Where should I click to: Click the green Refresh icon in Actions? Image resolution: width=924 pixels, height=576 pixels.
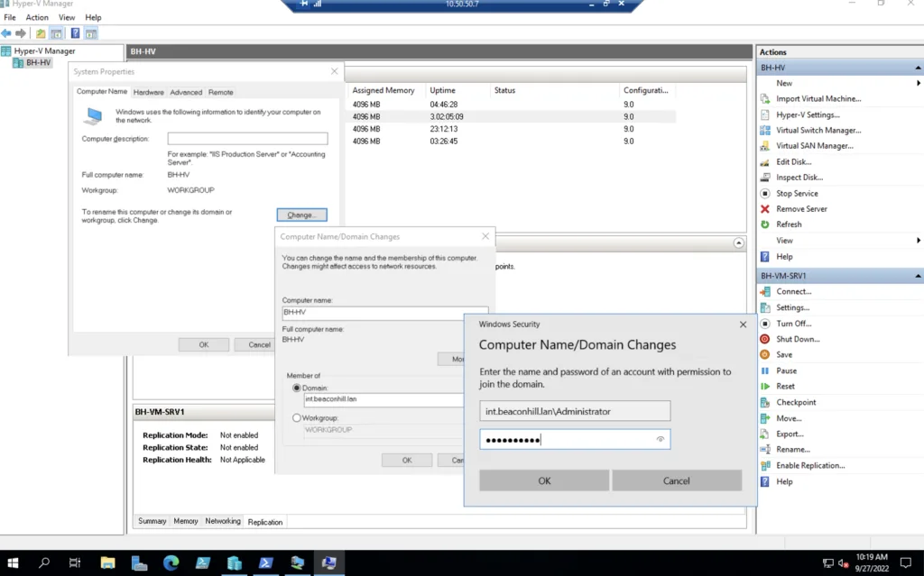(765, 224)
